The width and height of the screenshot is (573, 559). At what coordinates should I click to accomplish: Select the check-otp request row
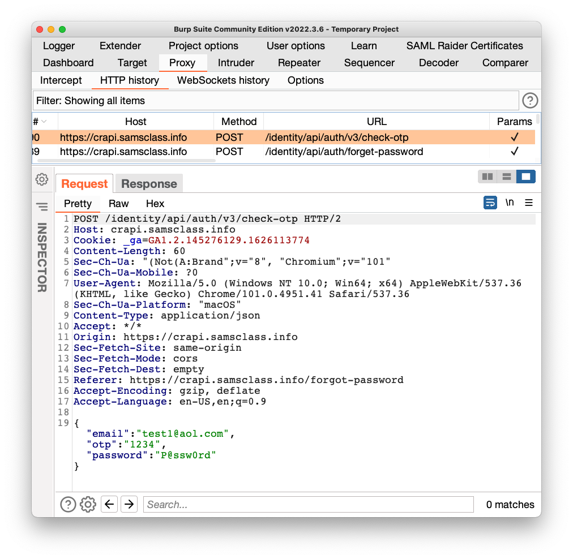click(x=284, y=137)
